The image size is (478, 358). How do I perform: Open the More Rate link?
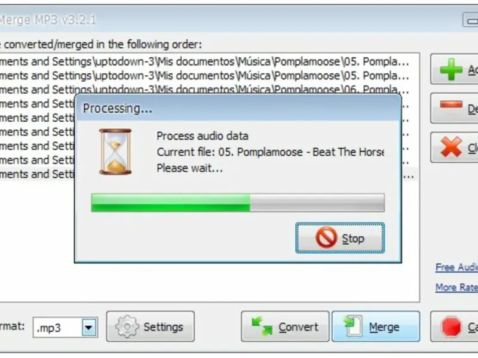coord(456,287)
